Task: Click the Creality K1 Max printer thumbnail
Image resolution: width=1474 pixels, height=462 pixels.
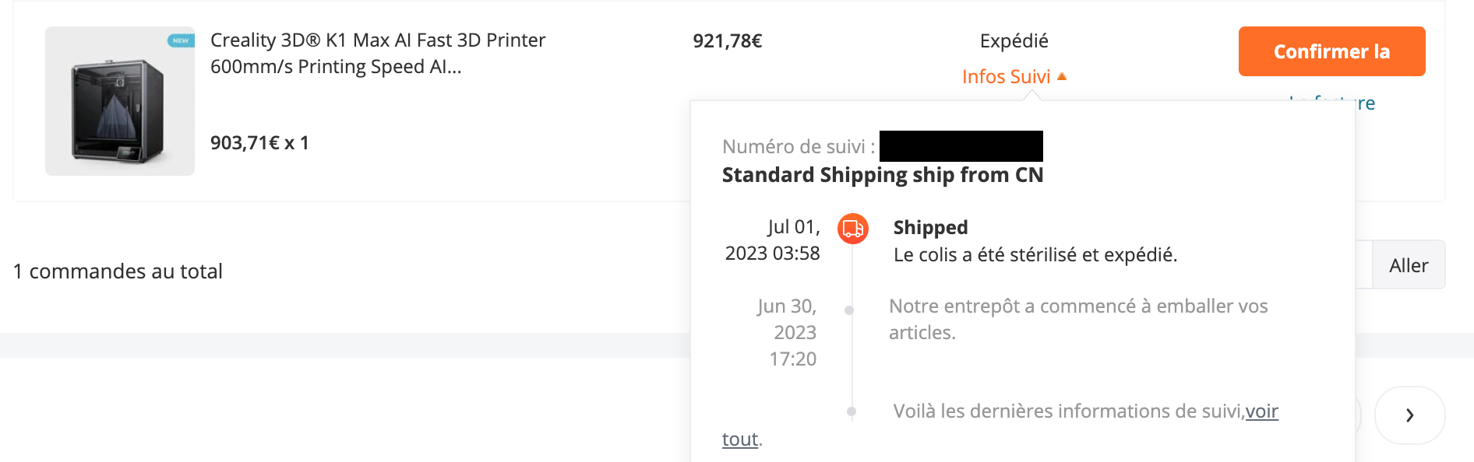Action: [119, 101]
